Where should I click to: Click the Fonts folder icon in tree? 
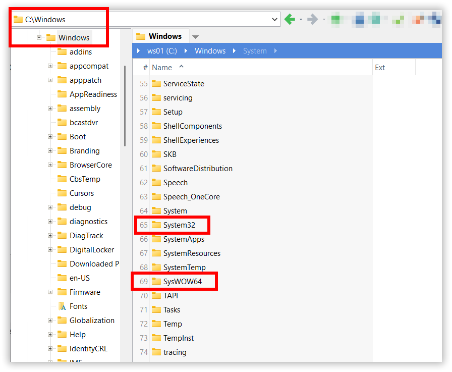click(62, 306)
